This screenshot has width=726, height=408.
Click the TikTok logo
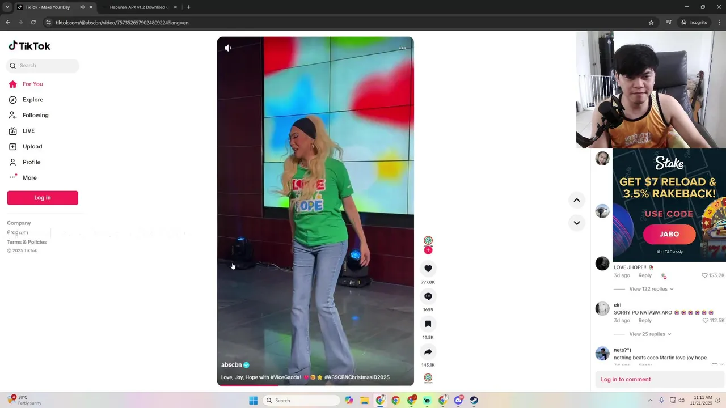pyautogui.click(x=29, y=46)
